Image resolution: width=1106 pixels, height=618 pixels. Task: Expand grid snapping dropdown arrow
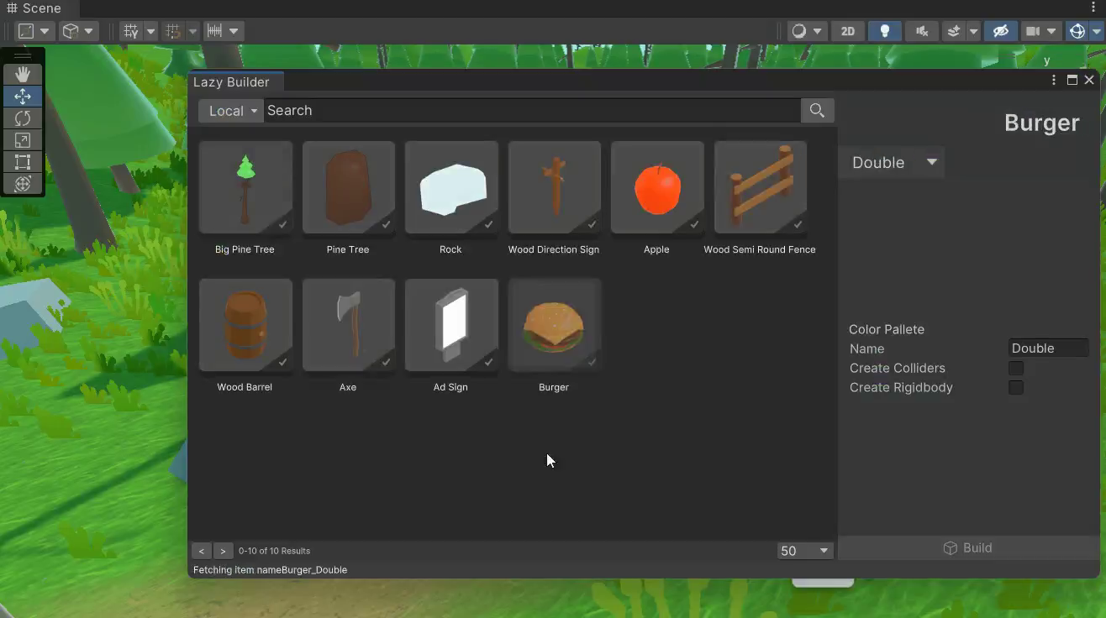pos(150,31)
